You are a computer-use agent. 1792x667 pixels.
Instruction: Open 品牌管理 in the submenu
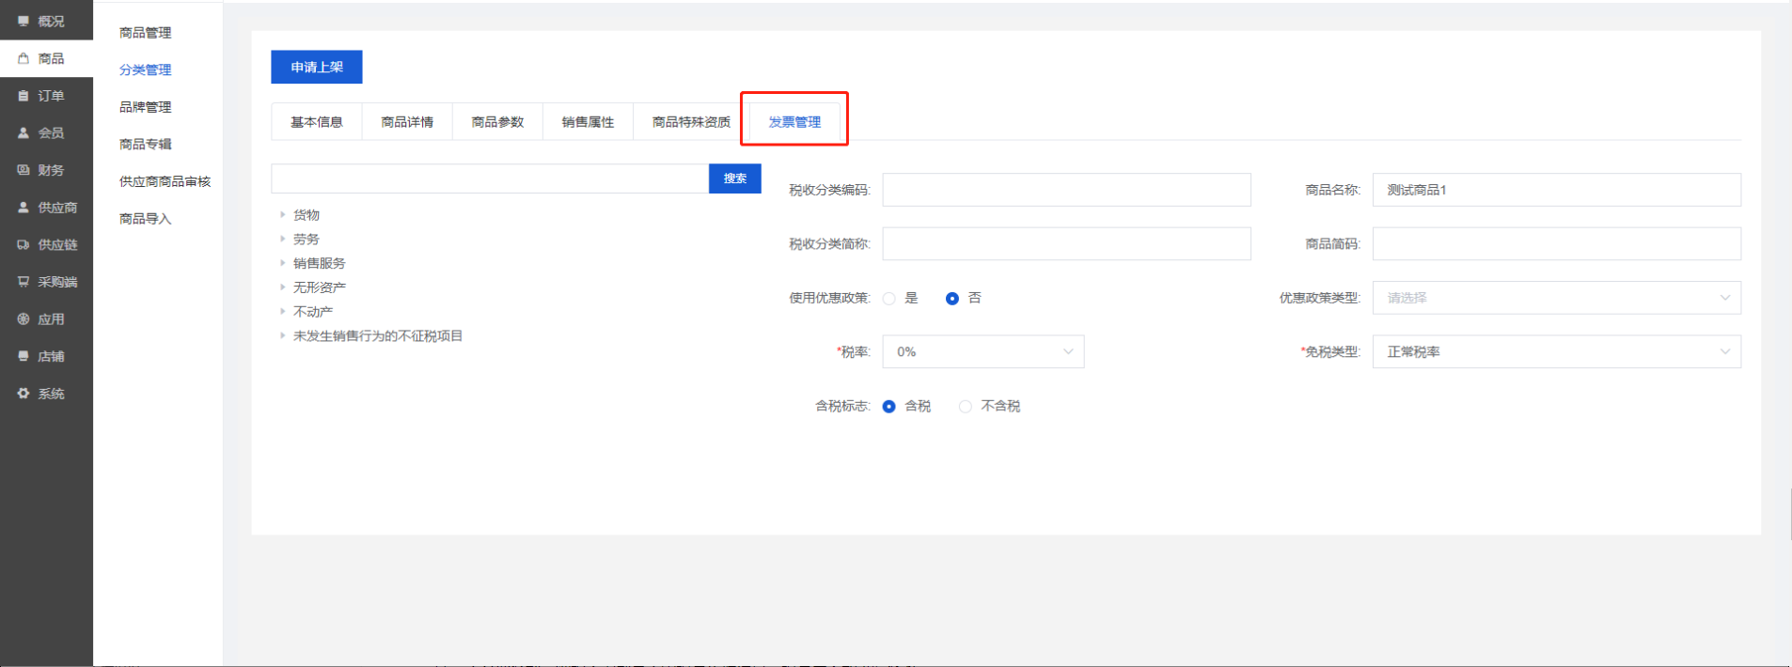pyautogui.click(x=146, y=107)
